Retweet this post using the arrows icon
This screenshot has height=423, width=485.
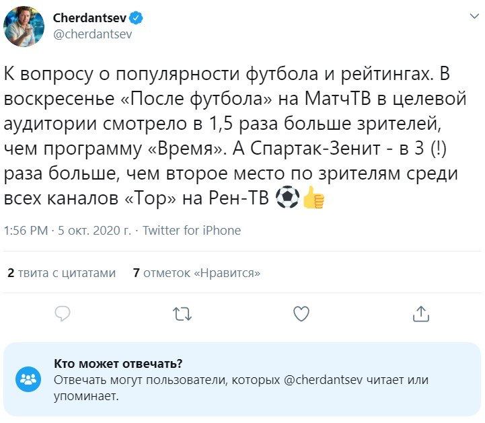point(182,313)
